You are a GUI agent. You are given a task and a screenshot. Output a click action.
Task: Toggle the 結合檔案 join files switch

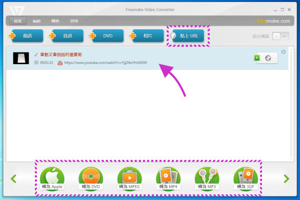(x=281, y=36)
